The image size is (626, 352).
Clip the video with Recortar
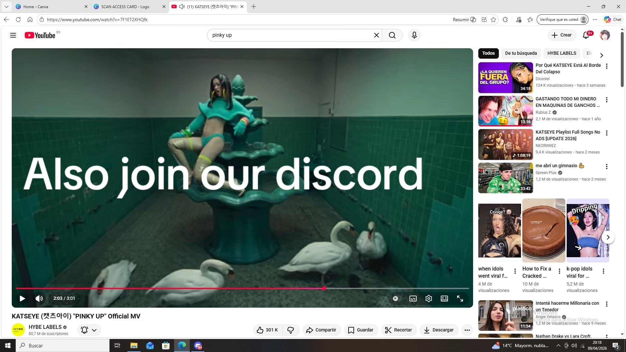click(399, 330)
